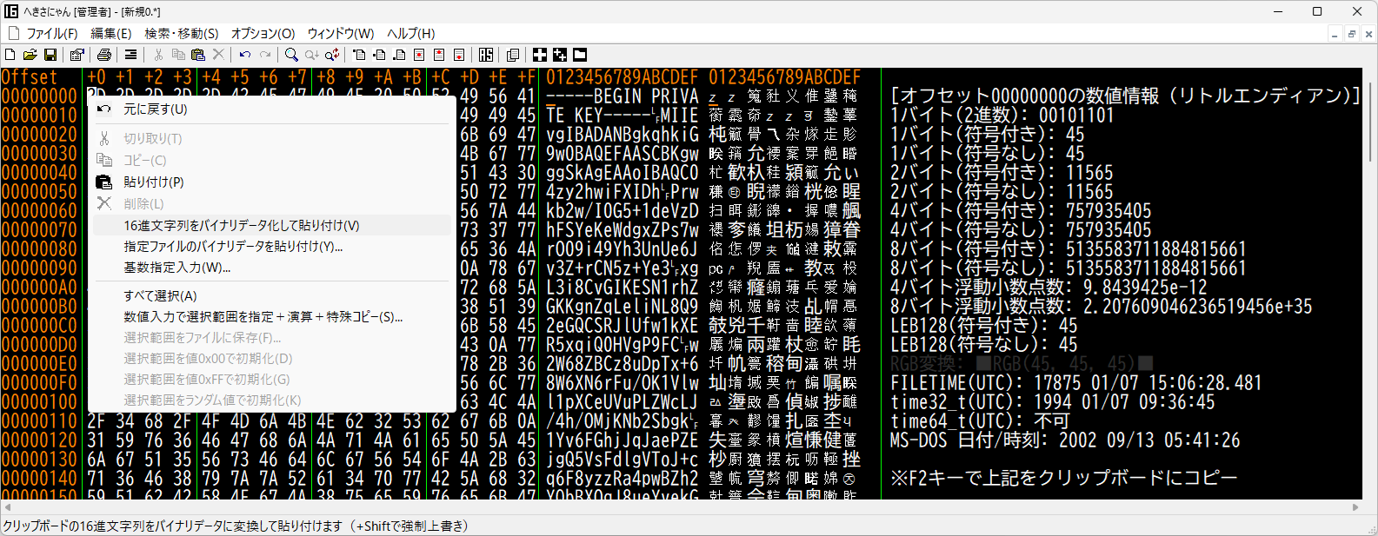The height and width of the screenshot is (536, 1378).
Task: Choose 16進文字列をバイナリデータ化して貼り付け(V)
Action: pos(241,225)
